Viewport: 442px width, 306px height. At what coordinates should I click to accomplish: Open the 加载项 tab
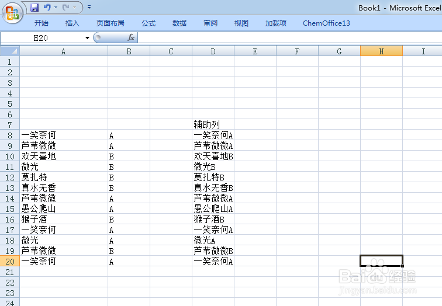point(276,23)
